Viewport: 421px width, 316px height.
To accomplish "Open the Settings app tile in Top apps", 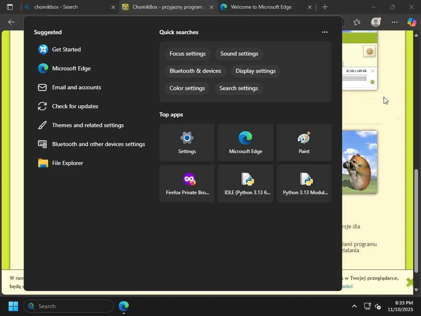I will [x=187, y=142].
